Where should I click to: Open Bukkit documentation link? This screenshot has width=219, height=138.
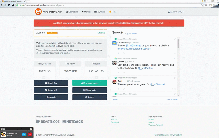pos(151,119)
